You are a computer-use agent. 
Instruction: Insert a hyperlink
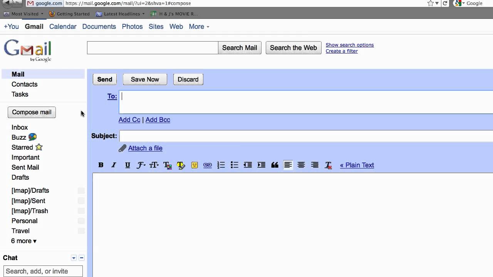(208, 165)
